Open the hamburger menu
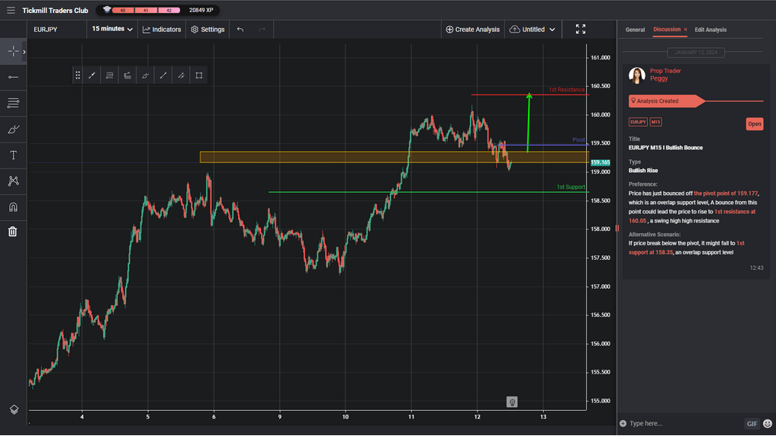Viewport: 776px width, 436px height. click(11, 10)
